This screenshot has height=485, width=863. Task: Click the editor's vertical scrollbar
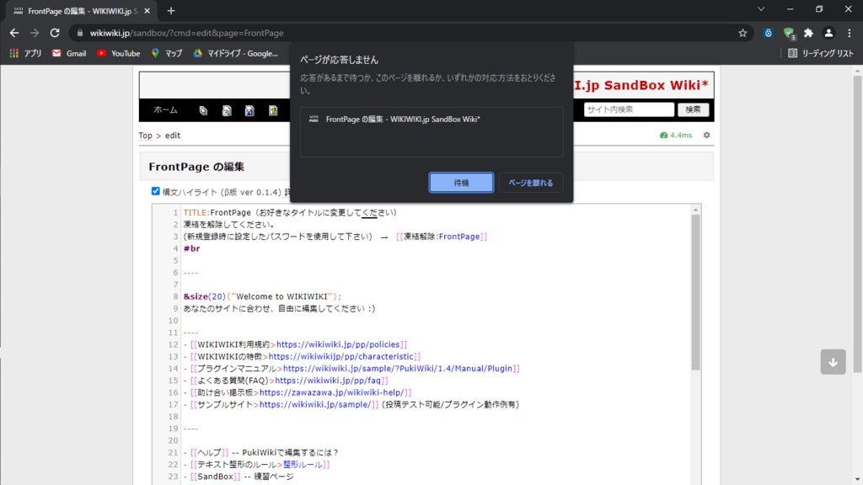point(695,295)
